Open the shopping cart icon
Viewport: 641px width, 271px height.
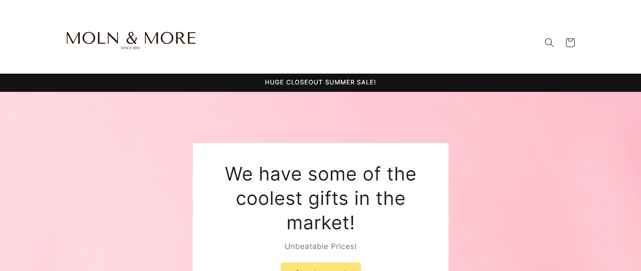[x=570, y=43]
